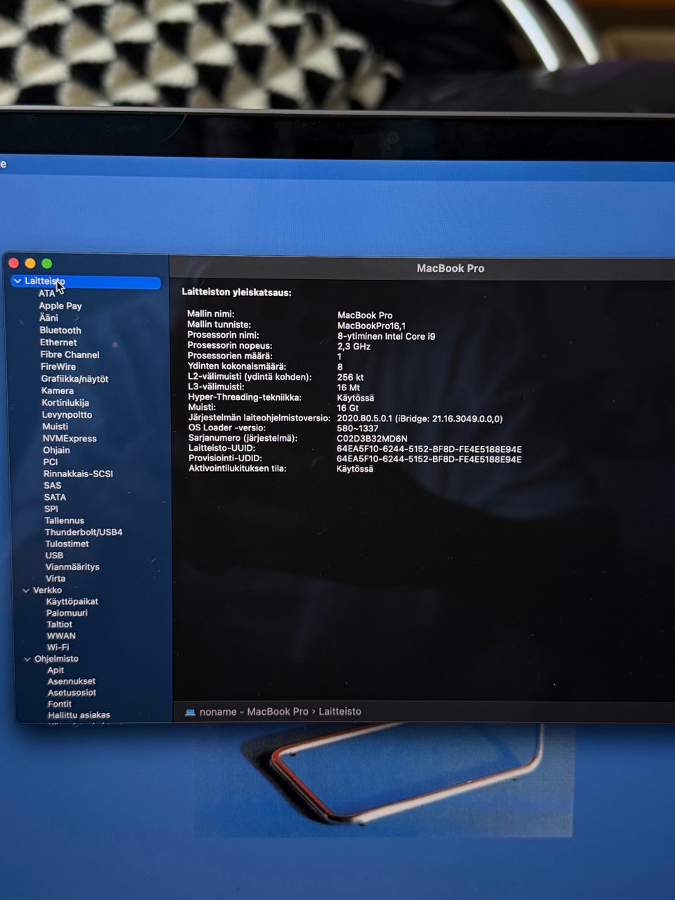
Task: Select WWAN in the sidebar
Action: point(61,636)
